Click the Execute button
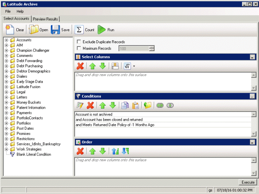The height and width of the screenshot is (194, 259). pyautogui.click(x=248, y=182)
